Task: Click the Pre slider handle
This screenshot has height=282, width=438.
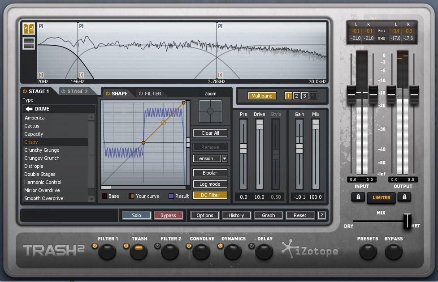Action: [x=243, y=149]
